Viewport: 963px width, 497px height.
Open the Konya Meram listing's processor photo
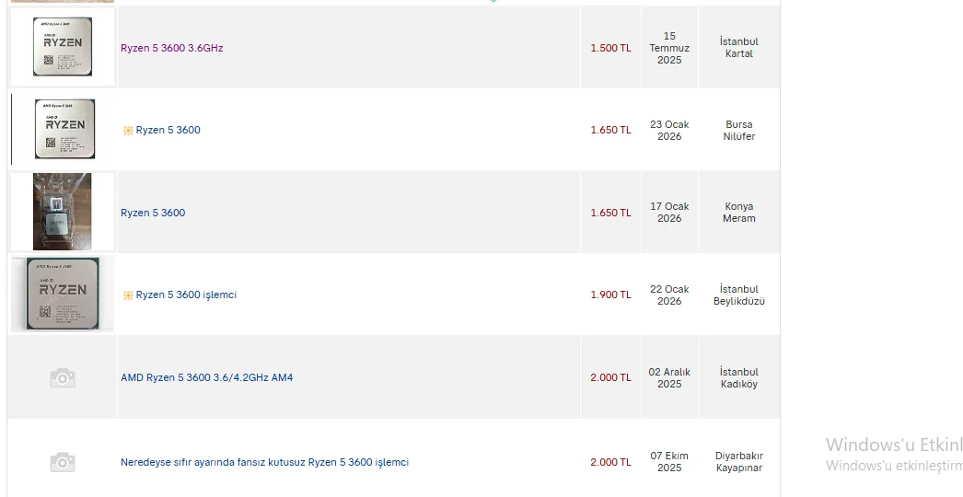(x=63, y=213)
